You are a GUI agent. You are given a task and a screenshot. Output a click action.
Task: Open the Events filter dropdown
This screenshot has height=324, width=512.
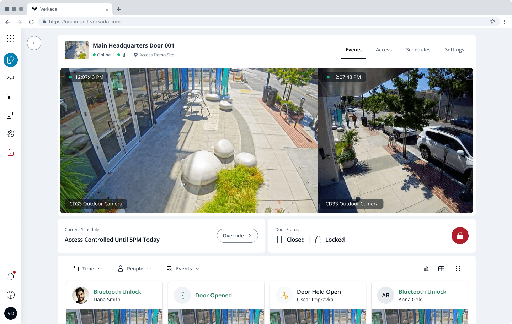[183, 269]
